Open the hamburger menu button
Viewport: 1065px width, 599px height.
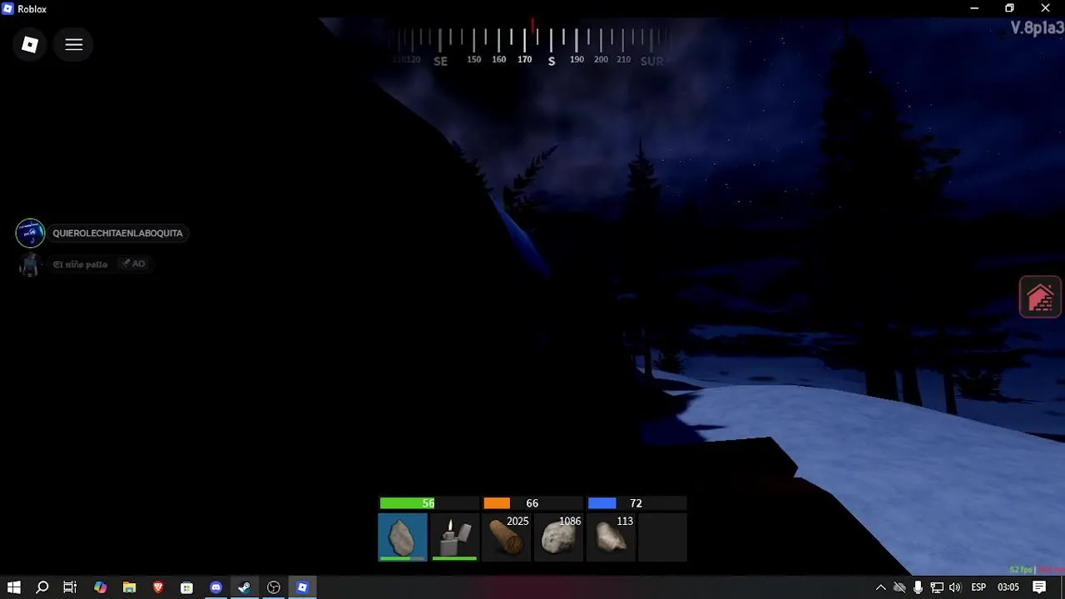click(x=74, y=45)
